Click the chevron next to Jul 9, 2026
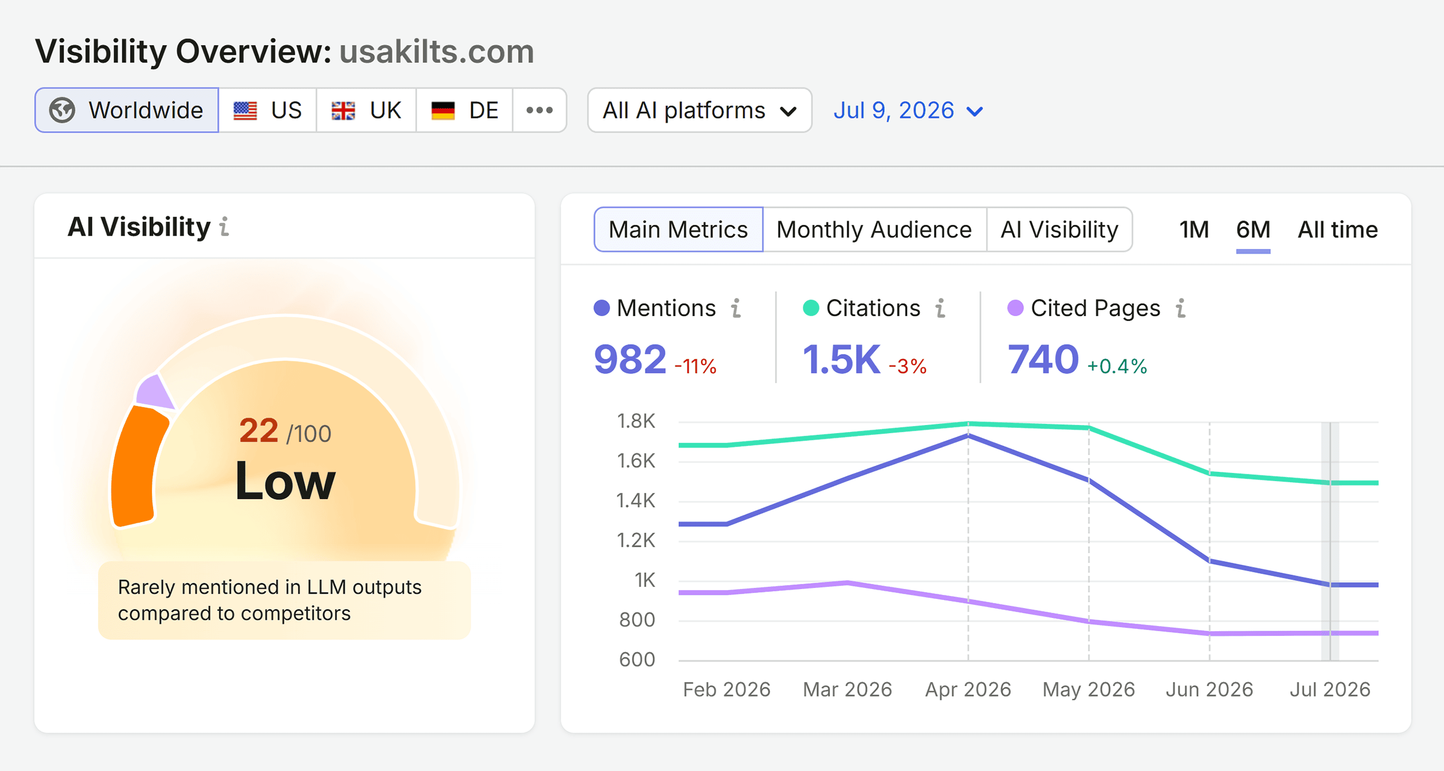The image size is (1444, 771). [x=974, y=111]
